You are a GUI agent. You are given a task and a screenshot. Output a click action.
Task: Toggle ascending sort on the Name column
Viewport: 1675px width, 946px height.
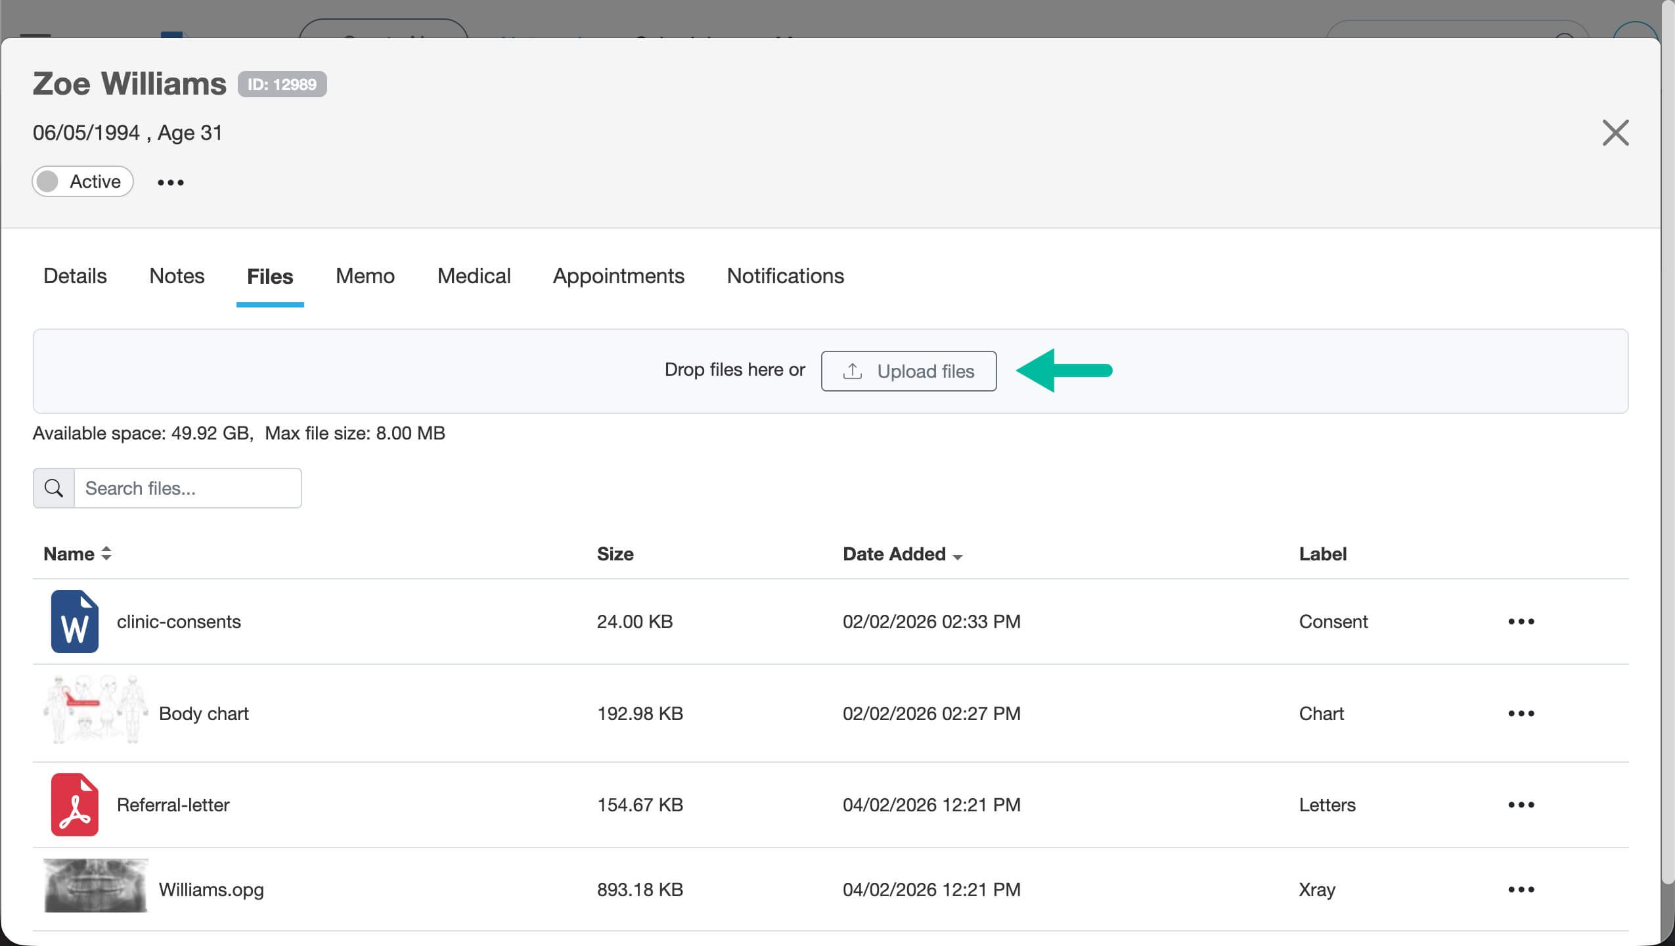pos(106,553)
